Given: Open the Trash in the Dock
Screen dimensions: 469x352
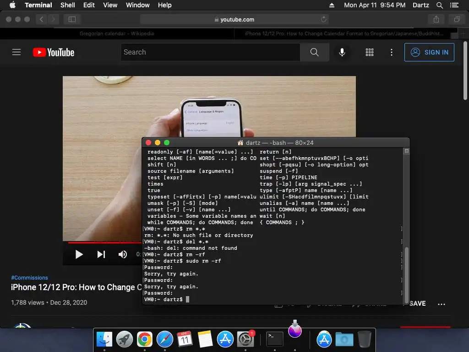Looking at the screenshot, I should tap(364, 339).
